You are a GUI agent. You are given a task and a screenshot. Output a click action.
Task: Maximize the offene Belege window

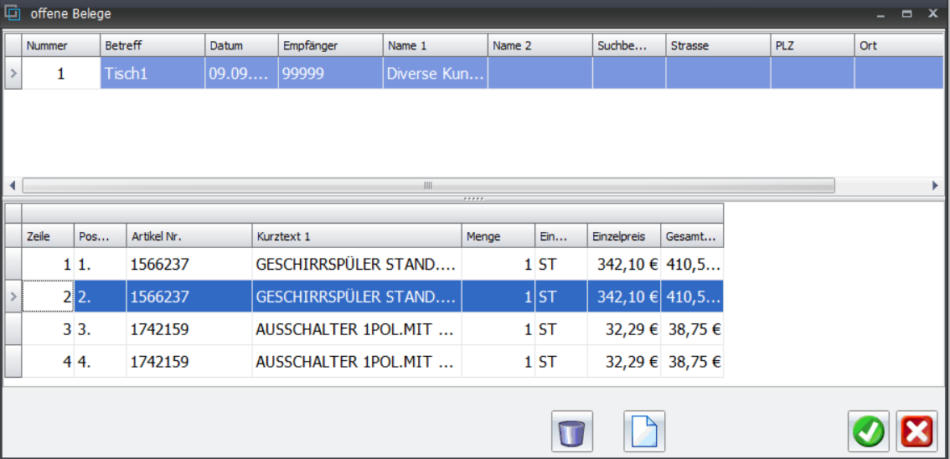tap(906, 14)
